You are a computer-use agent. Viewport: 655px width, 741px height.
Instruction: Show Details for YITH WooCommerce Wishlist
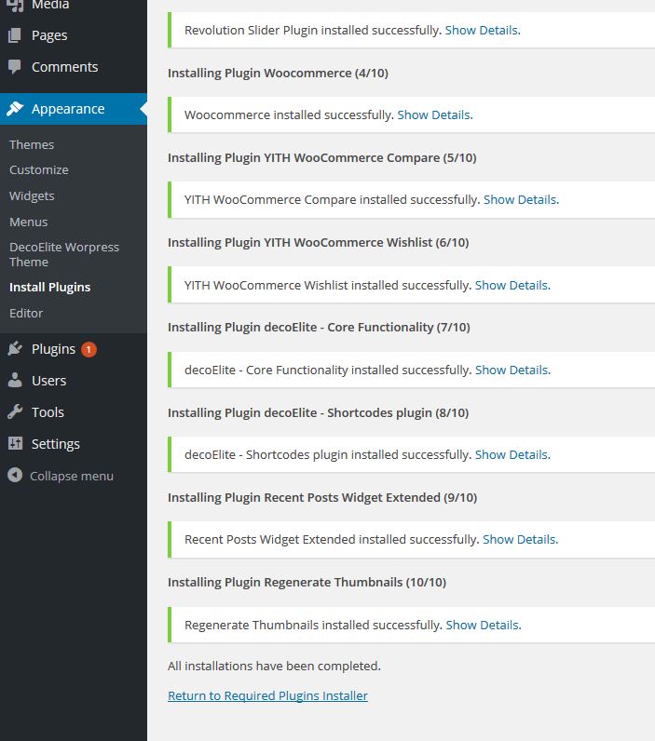coord(512,286)
